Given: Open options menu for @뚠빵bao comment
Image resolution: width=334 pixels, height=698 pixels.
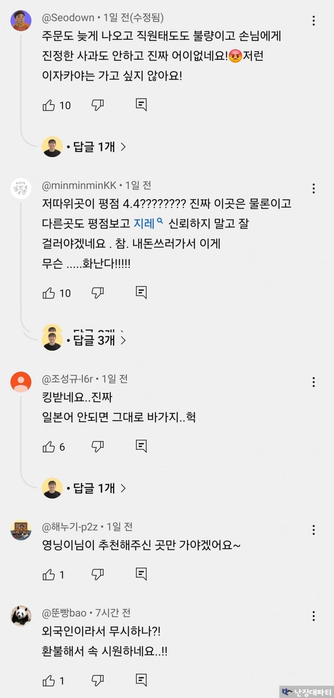Looking at the screenshot, I should [314, 616].
